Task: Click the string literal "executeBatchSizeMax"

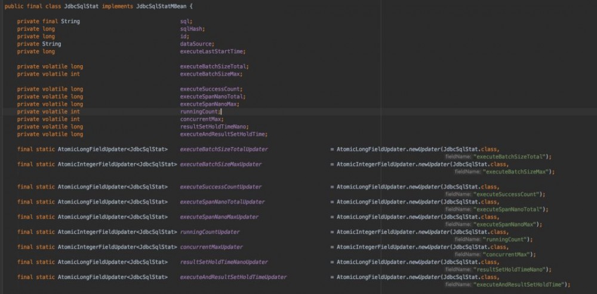Action: click(516, 172)
